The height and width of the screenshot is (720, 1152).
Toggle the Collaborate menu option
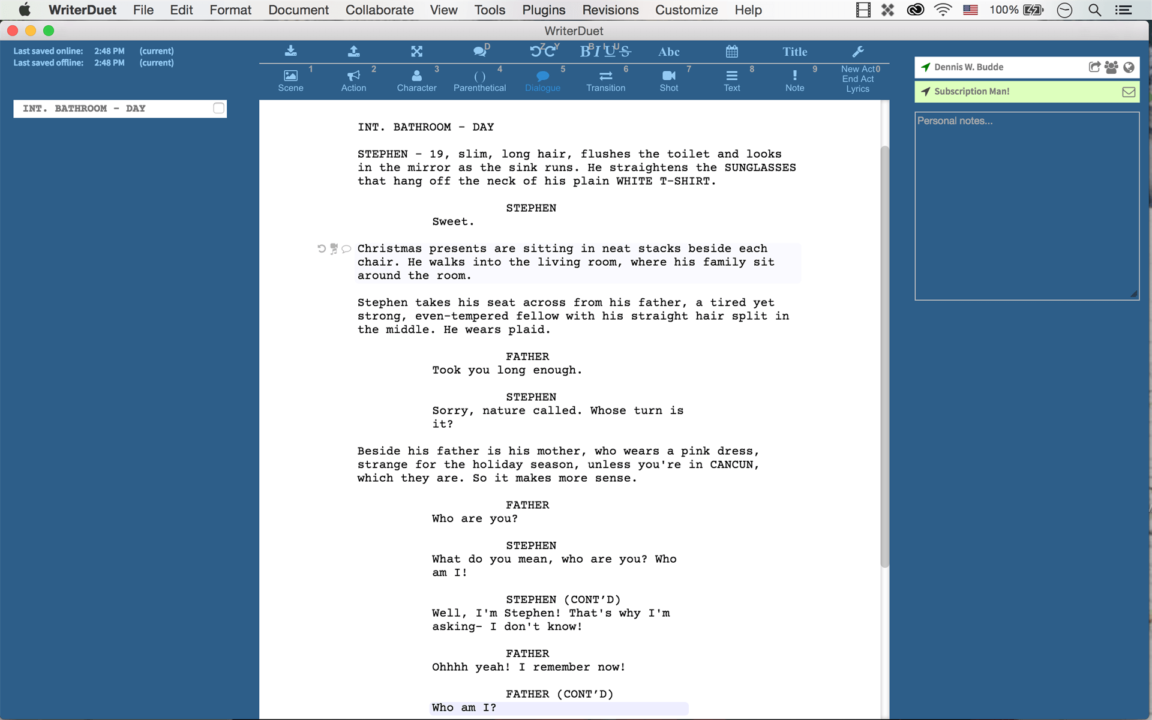point(379,9)
